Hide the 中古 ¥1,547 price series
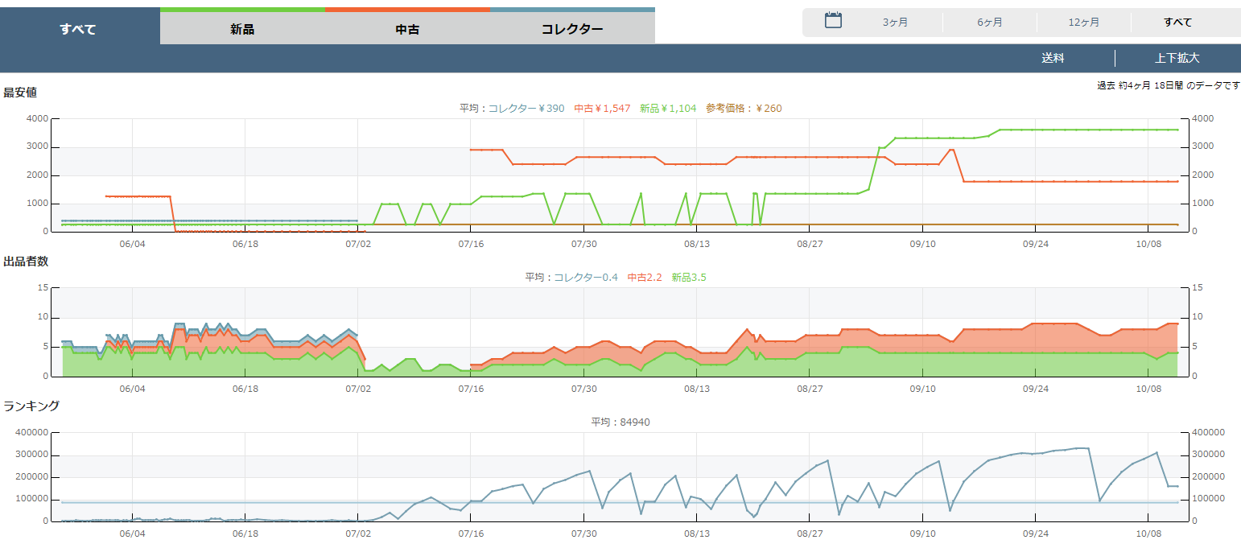This screenshot has height=548, width=1241. (602, 108)
